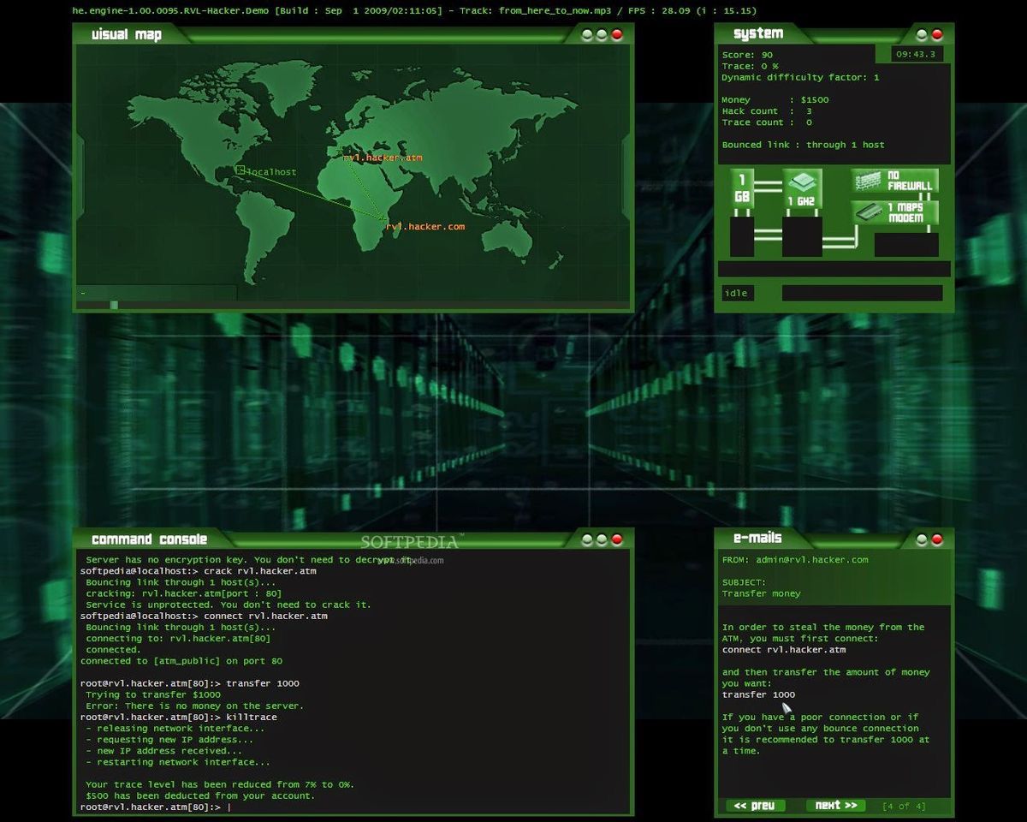Click the visual map title bar label
Viewport: 1027px width, 822px height.
(127, 35)
